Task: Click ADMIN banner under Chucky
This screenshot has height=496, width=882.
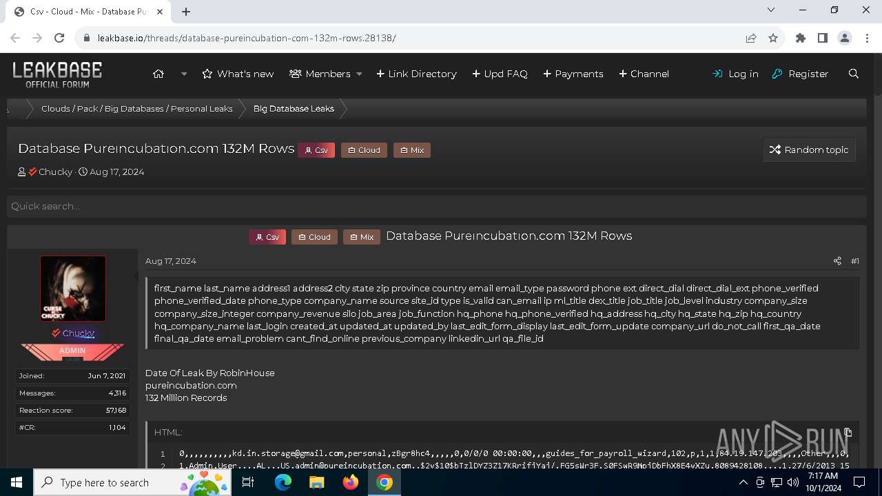Action: (x=72, y=351)
